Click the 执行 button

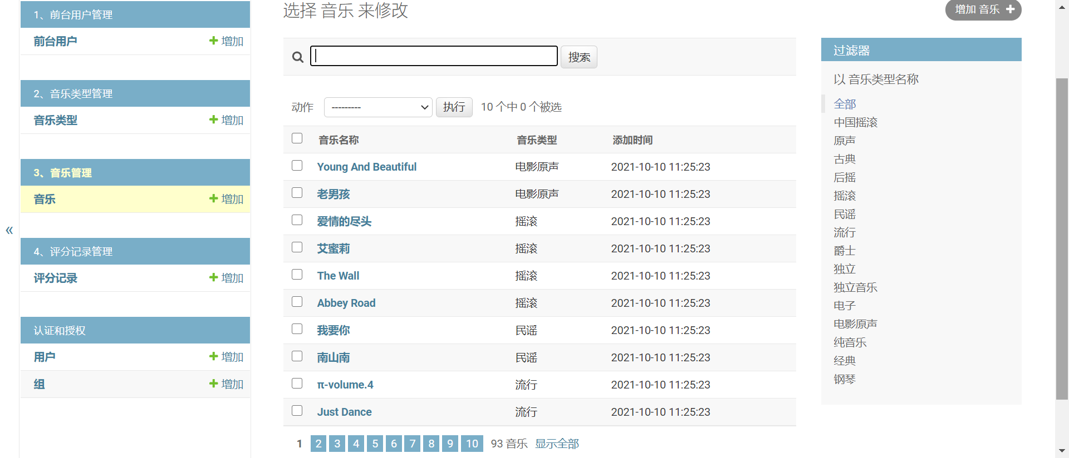coord(454,107)
